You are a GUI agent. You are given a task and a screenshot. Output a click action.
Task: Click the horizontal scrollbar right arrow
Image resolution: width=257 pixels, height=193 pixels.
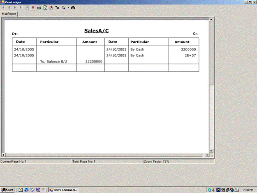207,155
